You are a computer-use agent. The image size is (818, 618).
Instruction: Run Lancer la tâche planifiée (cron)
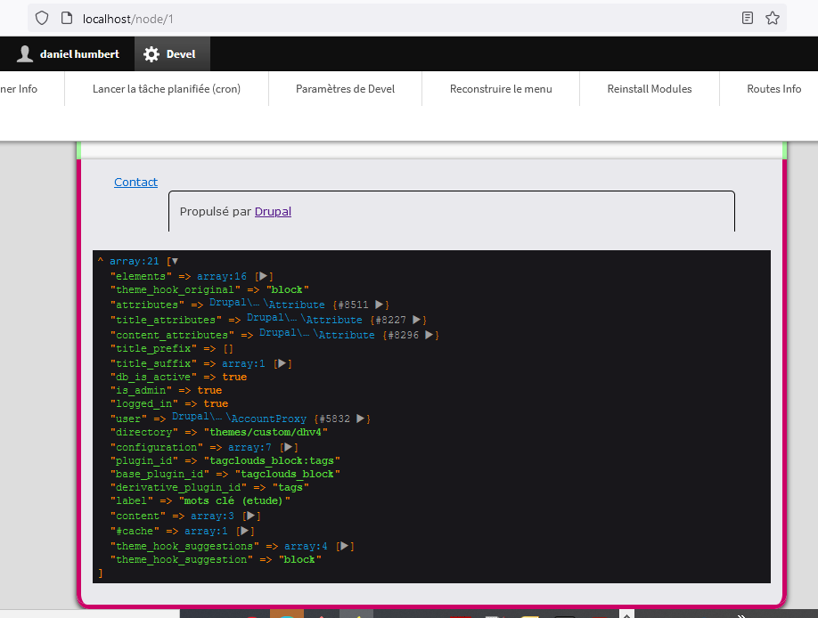(x=167, y=89)
